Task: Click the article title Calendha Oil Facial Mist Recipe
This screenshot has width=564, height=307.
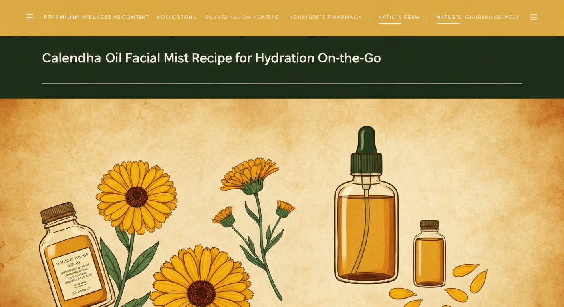Action: point(211,58)
